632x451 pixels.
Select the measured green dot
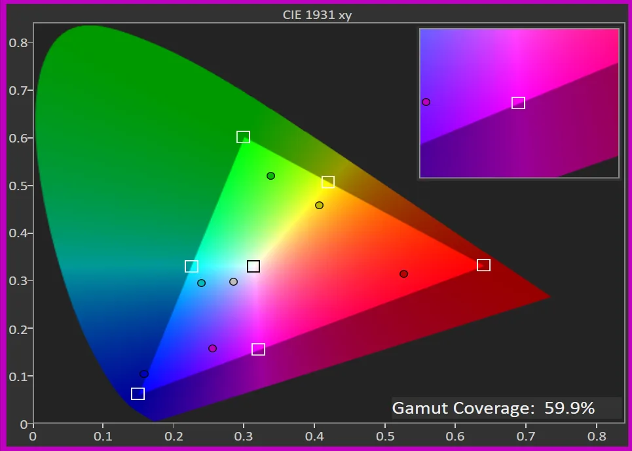[270, 176]
